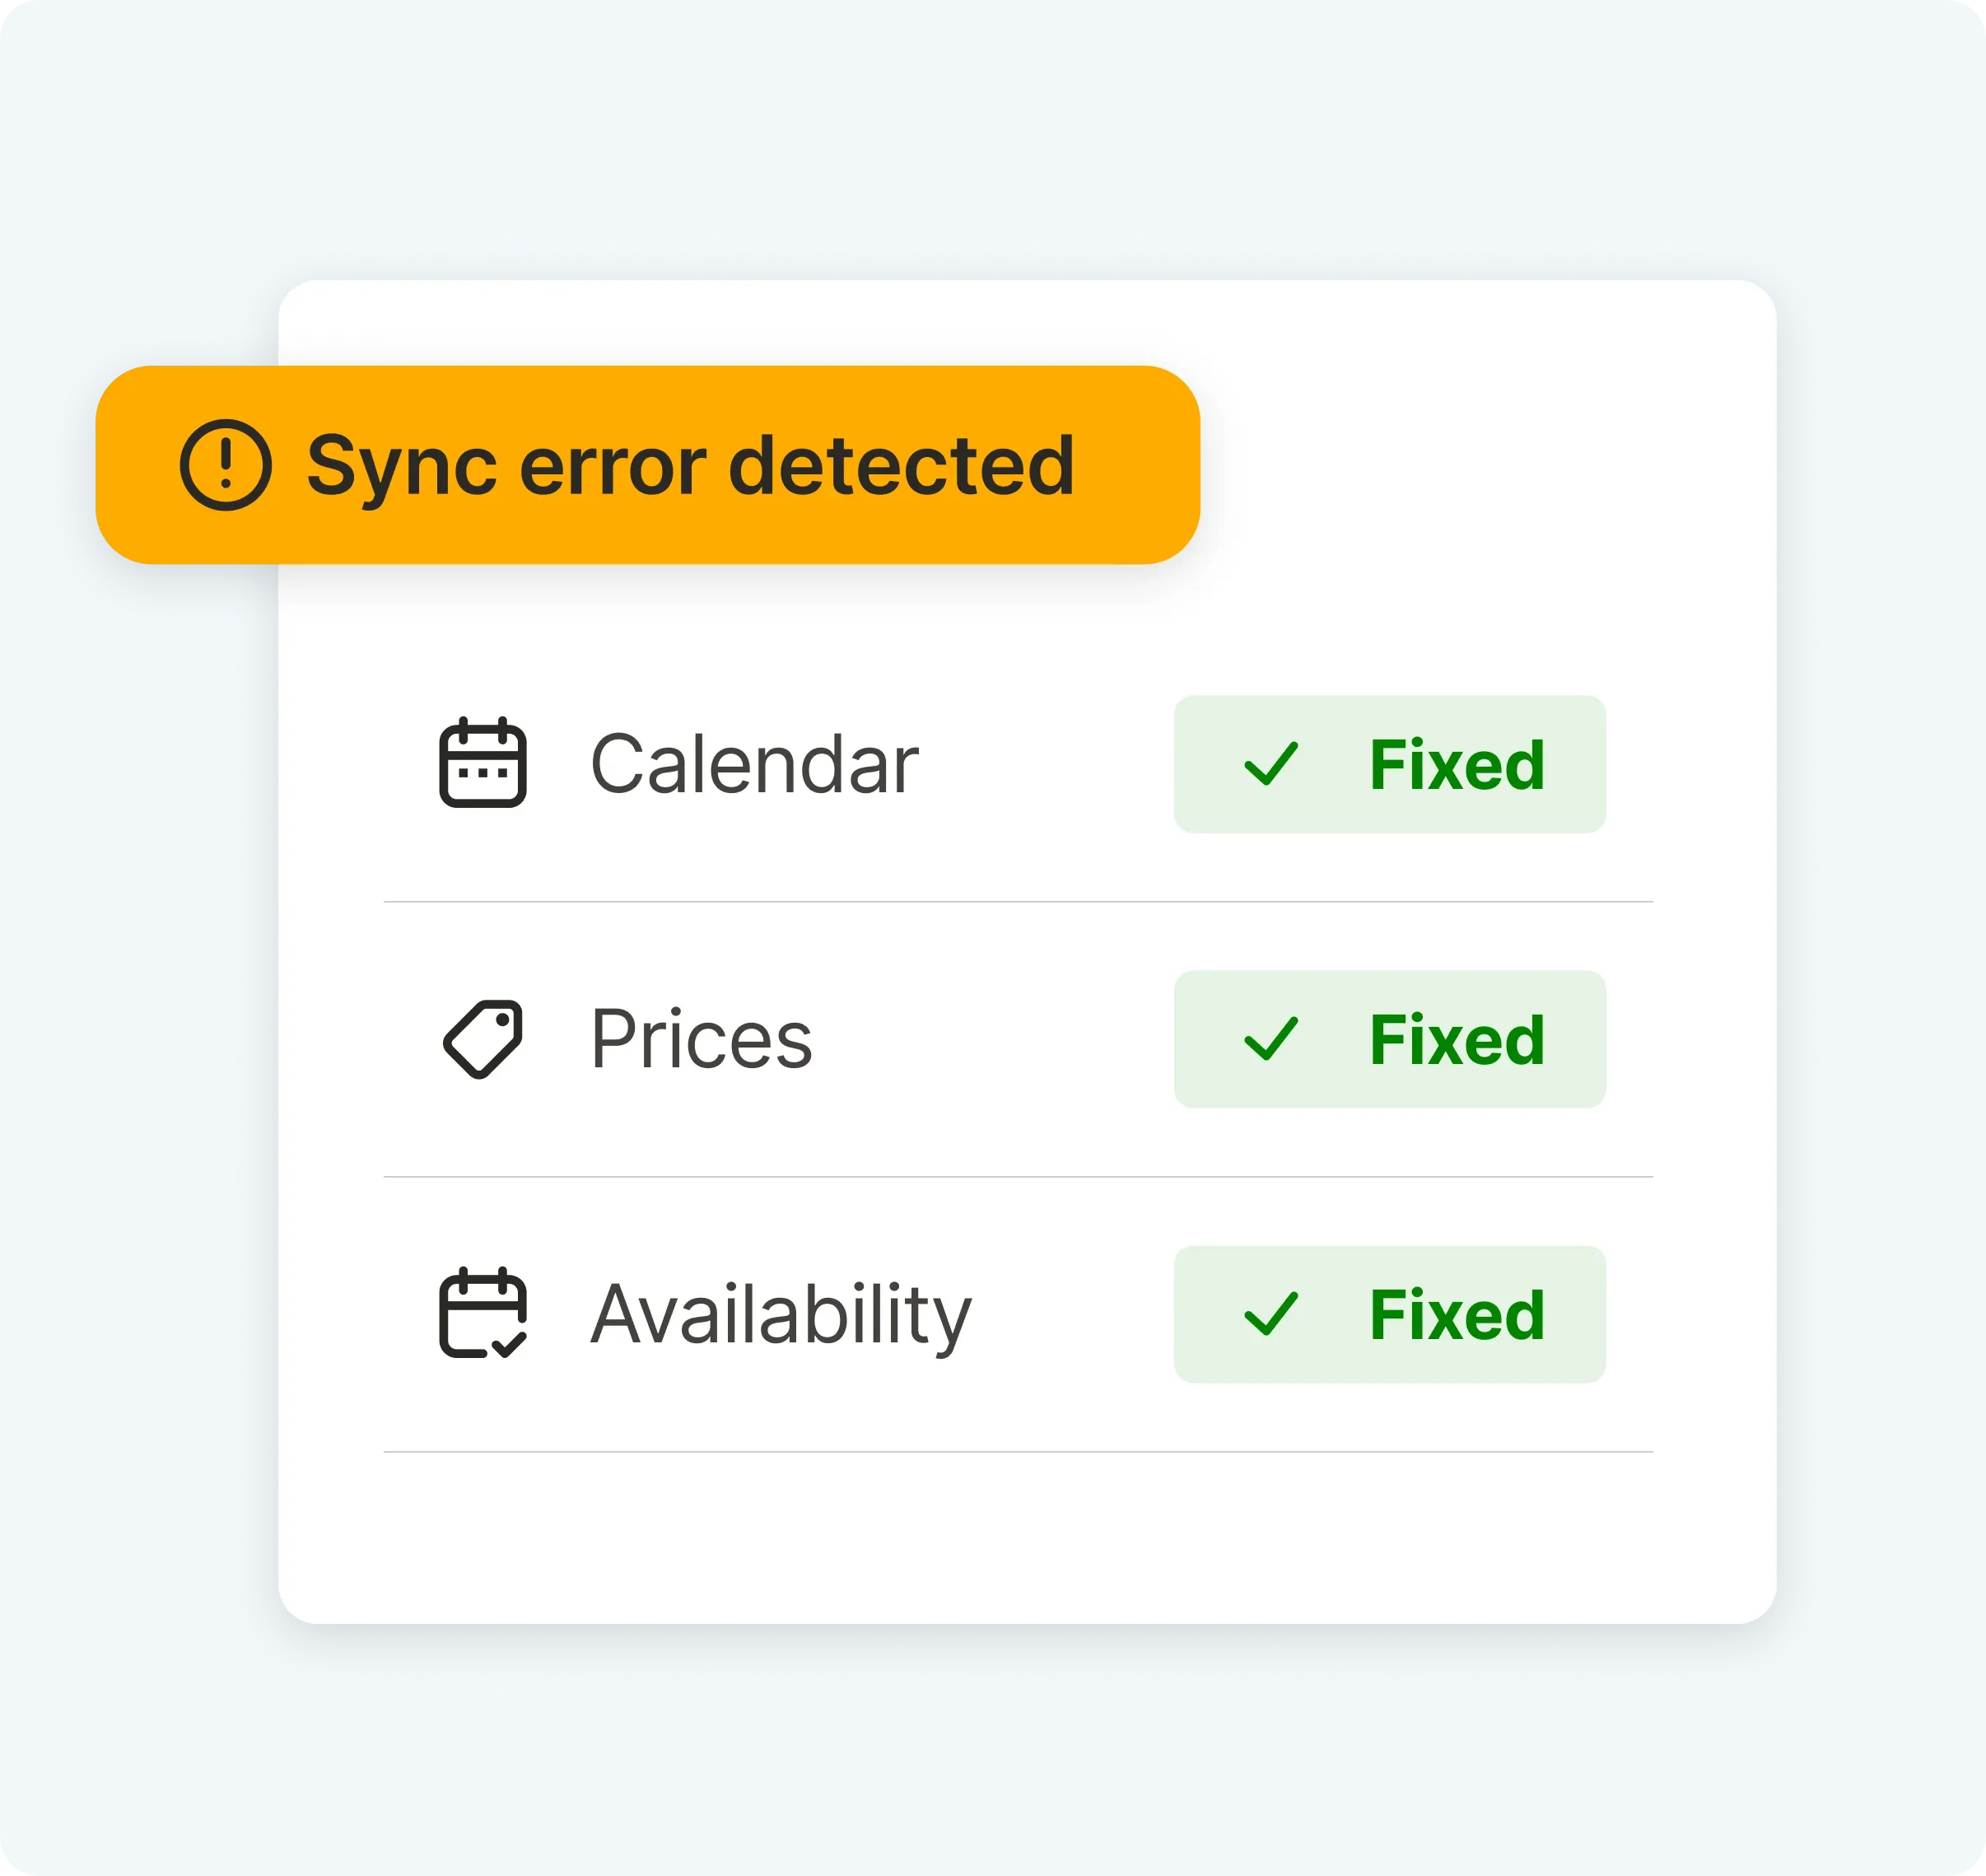Click the calendar icon beside Calendar
The width and height of the screenshot is (1986, 1876).
483,763
